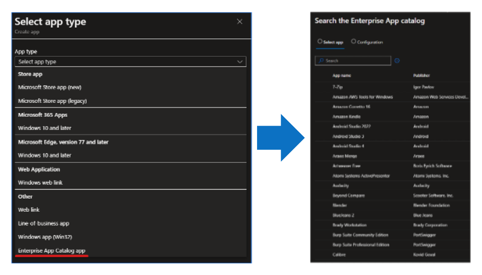Close the Select app type pane

240,22
